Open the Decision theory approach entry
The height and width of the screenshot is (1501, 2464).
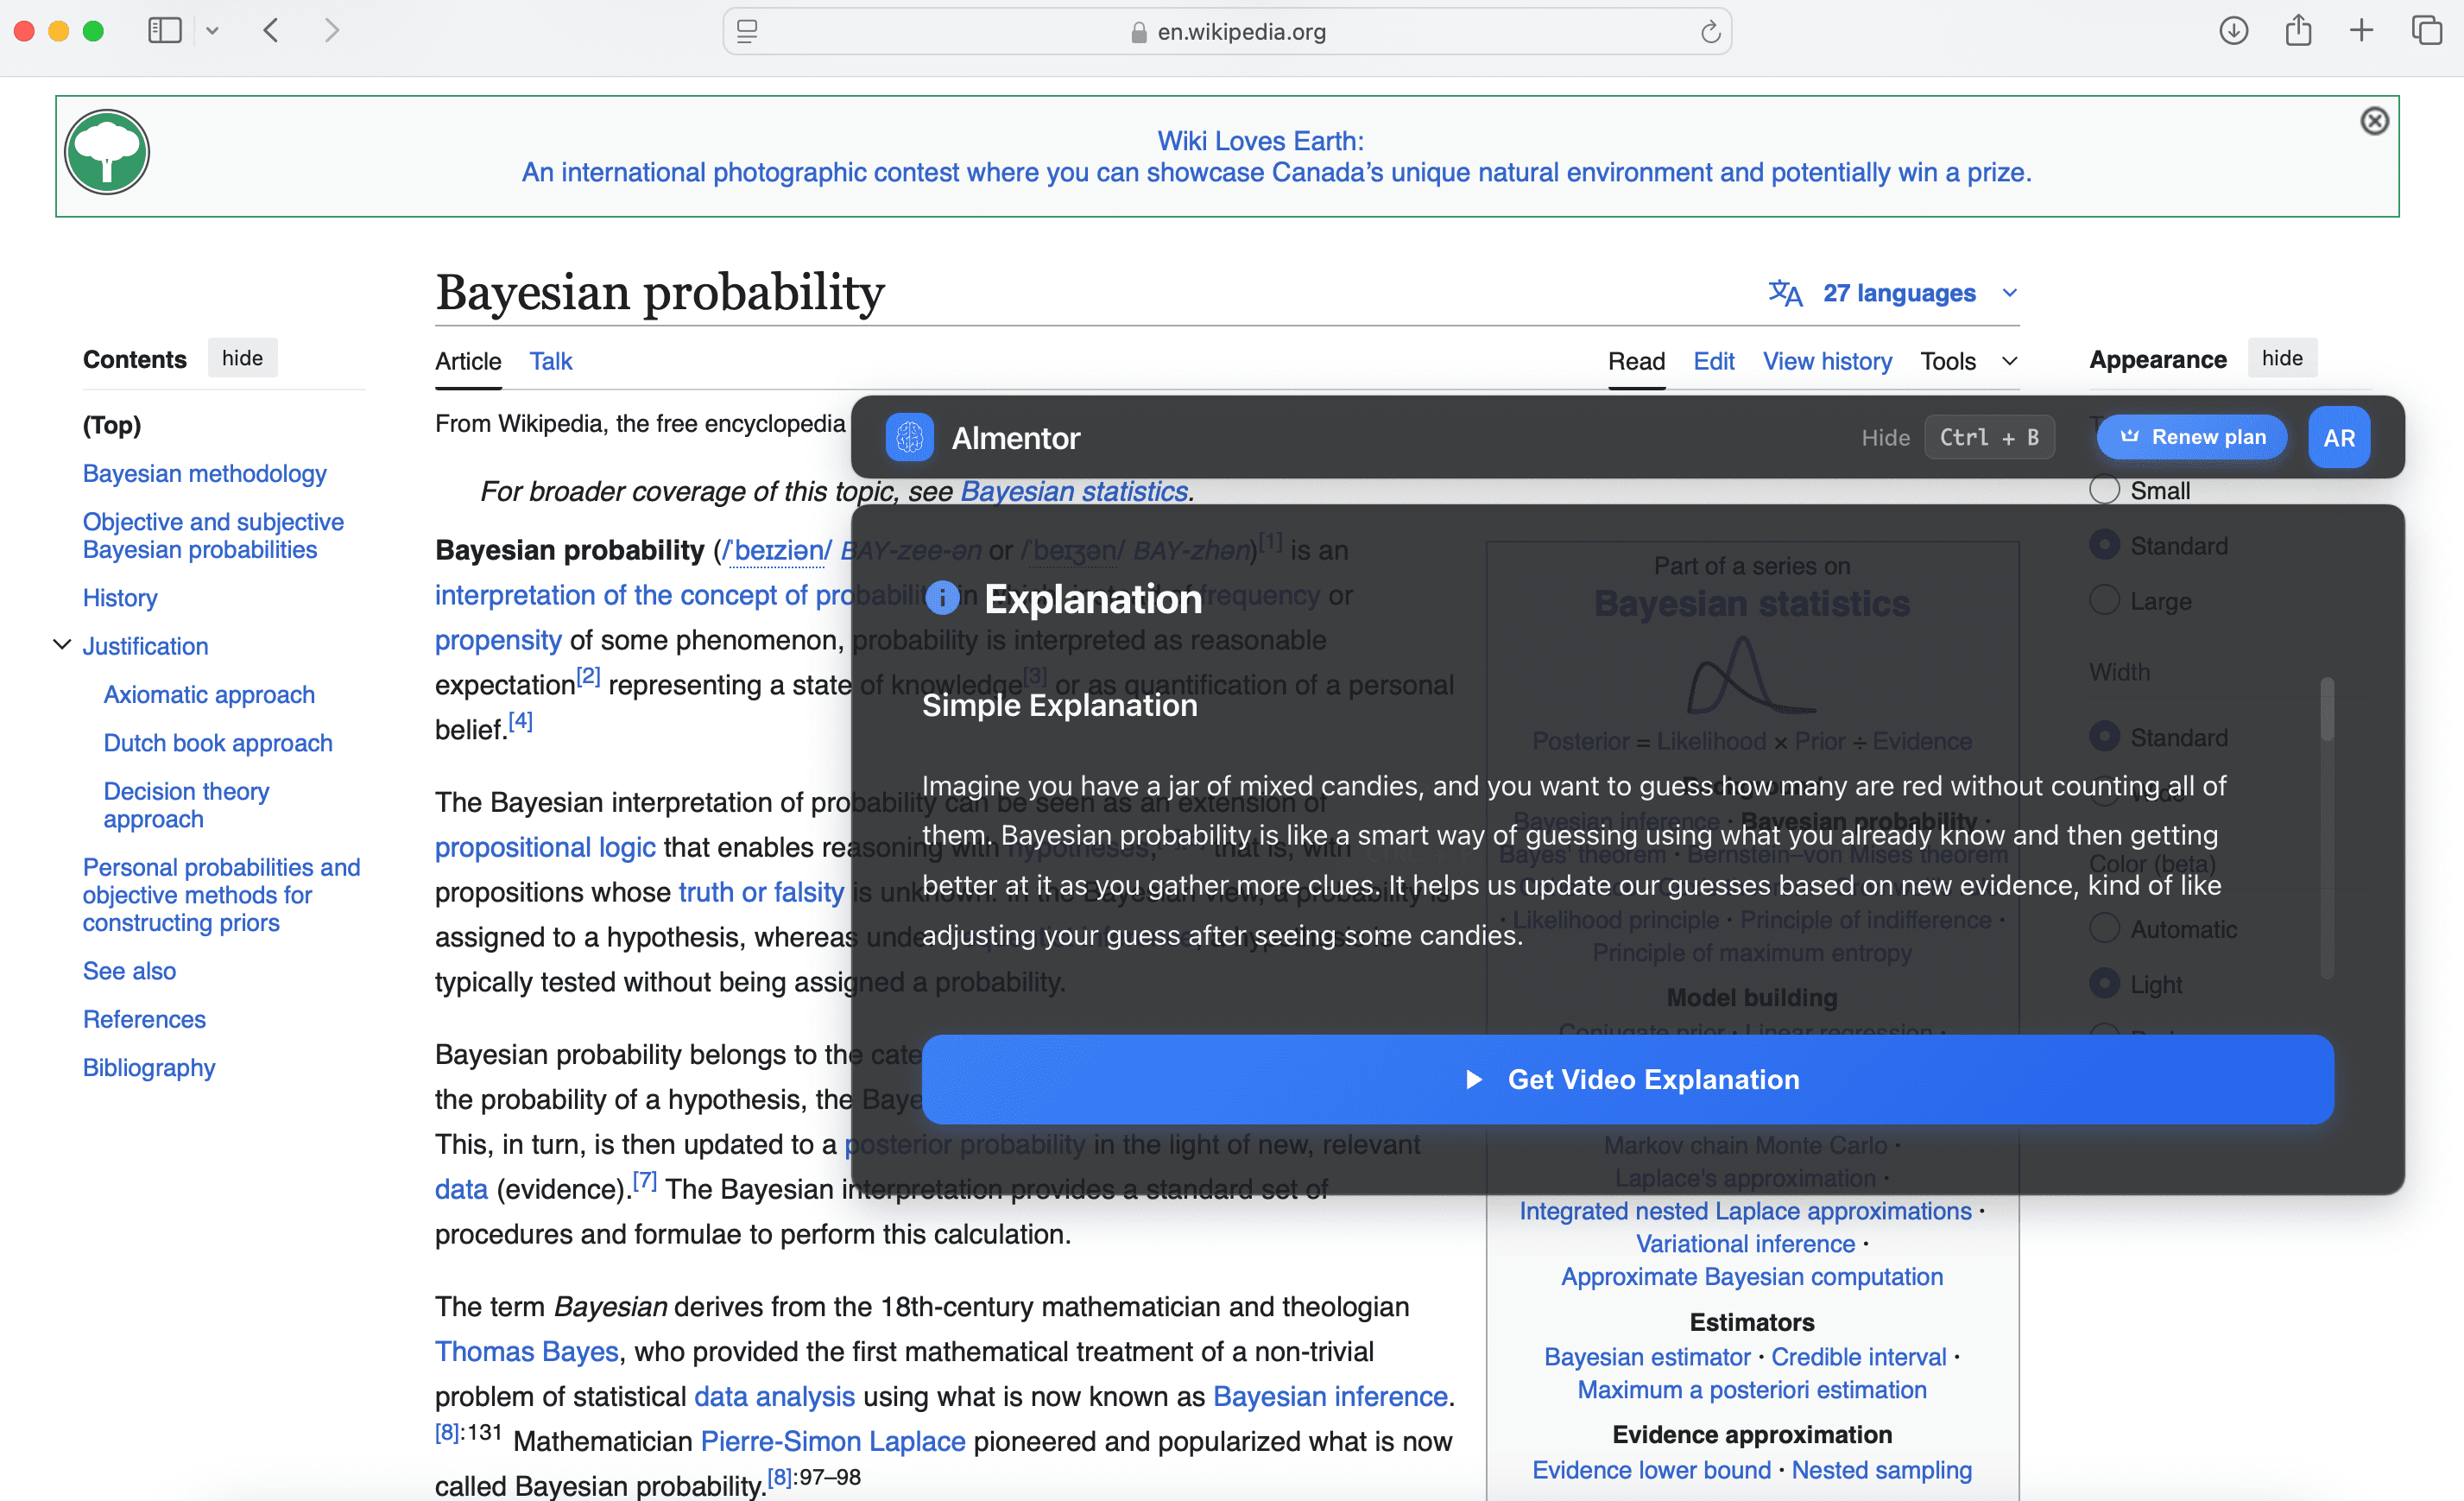tap(186, 805)
